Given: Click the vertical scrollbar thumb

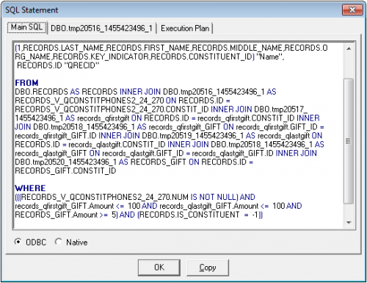Looking at the screenshot, I should pos(349,141).
